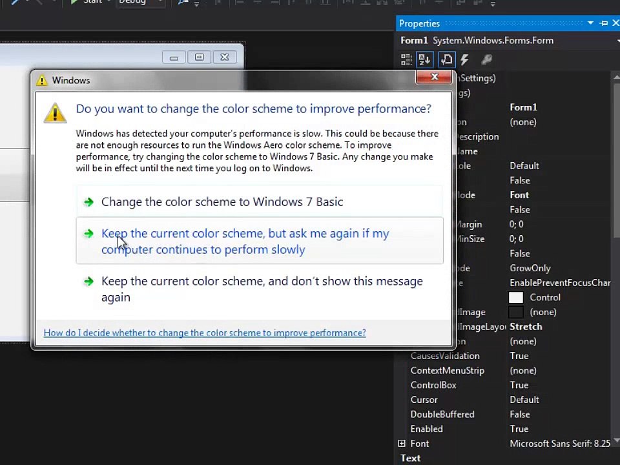Image resolution: width=620 pixels, height=465 pixels.
Task: Switch Properties to Categorized view
Action: tap(406, 60)
